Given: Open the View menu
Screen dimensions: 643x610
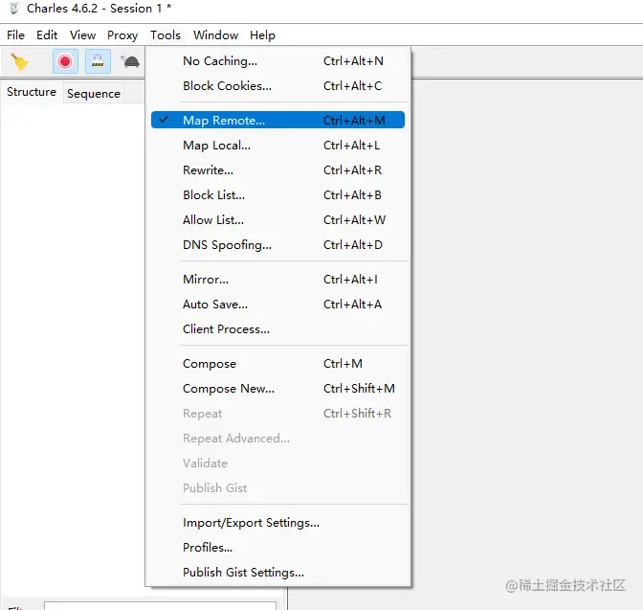Looking at the screenshot, I should (x=82, y=35).
